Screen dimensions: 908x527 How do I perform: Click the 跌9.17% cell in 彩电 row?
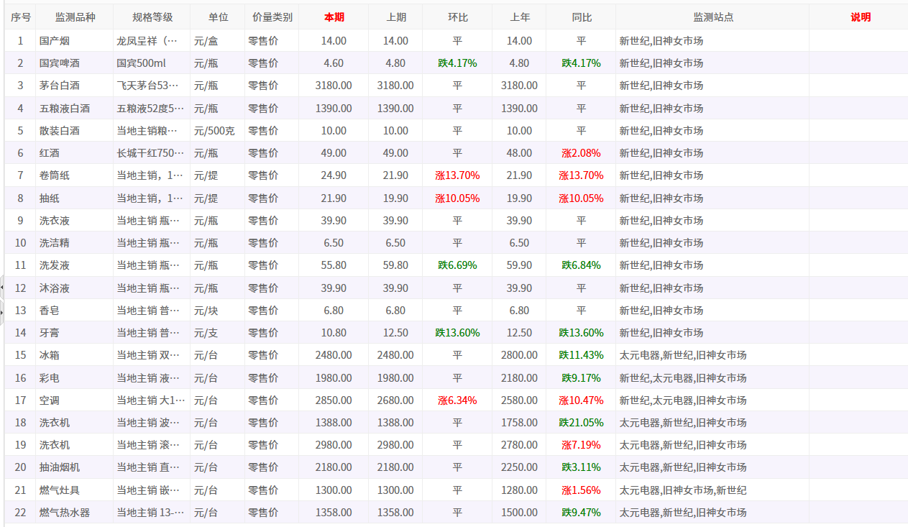(581, 378)
